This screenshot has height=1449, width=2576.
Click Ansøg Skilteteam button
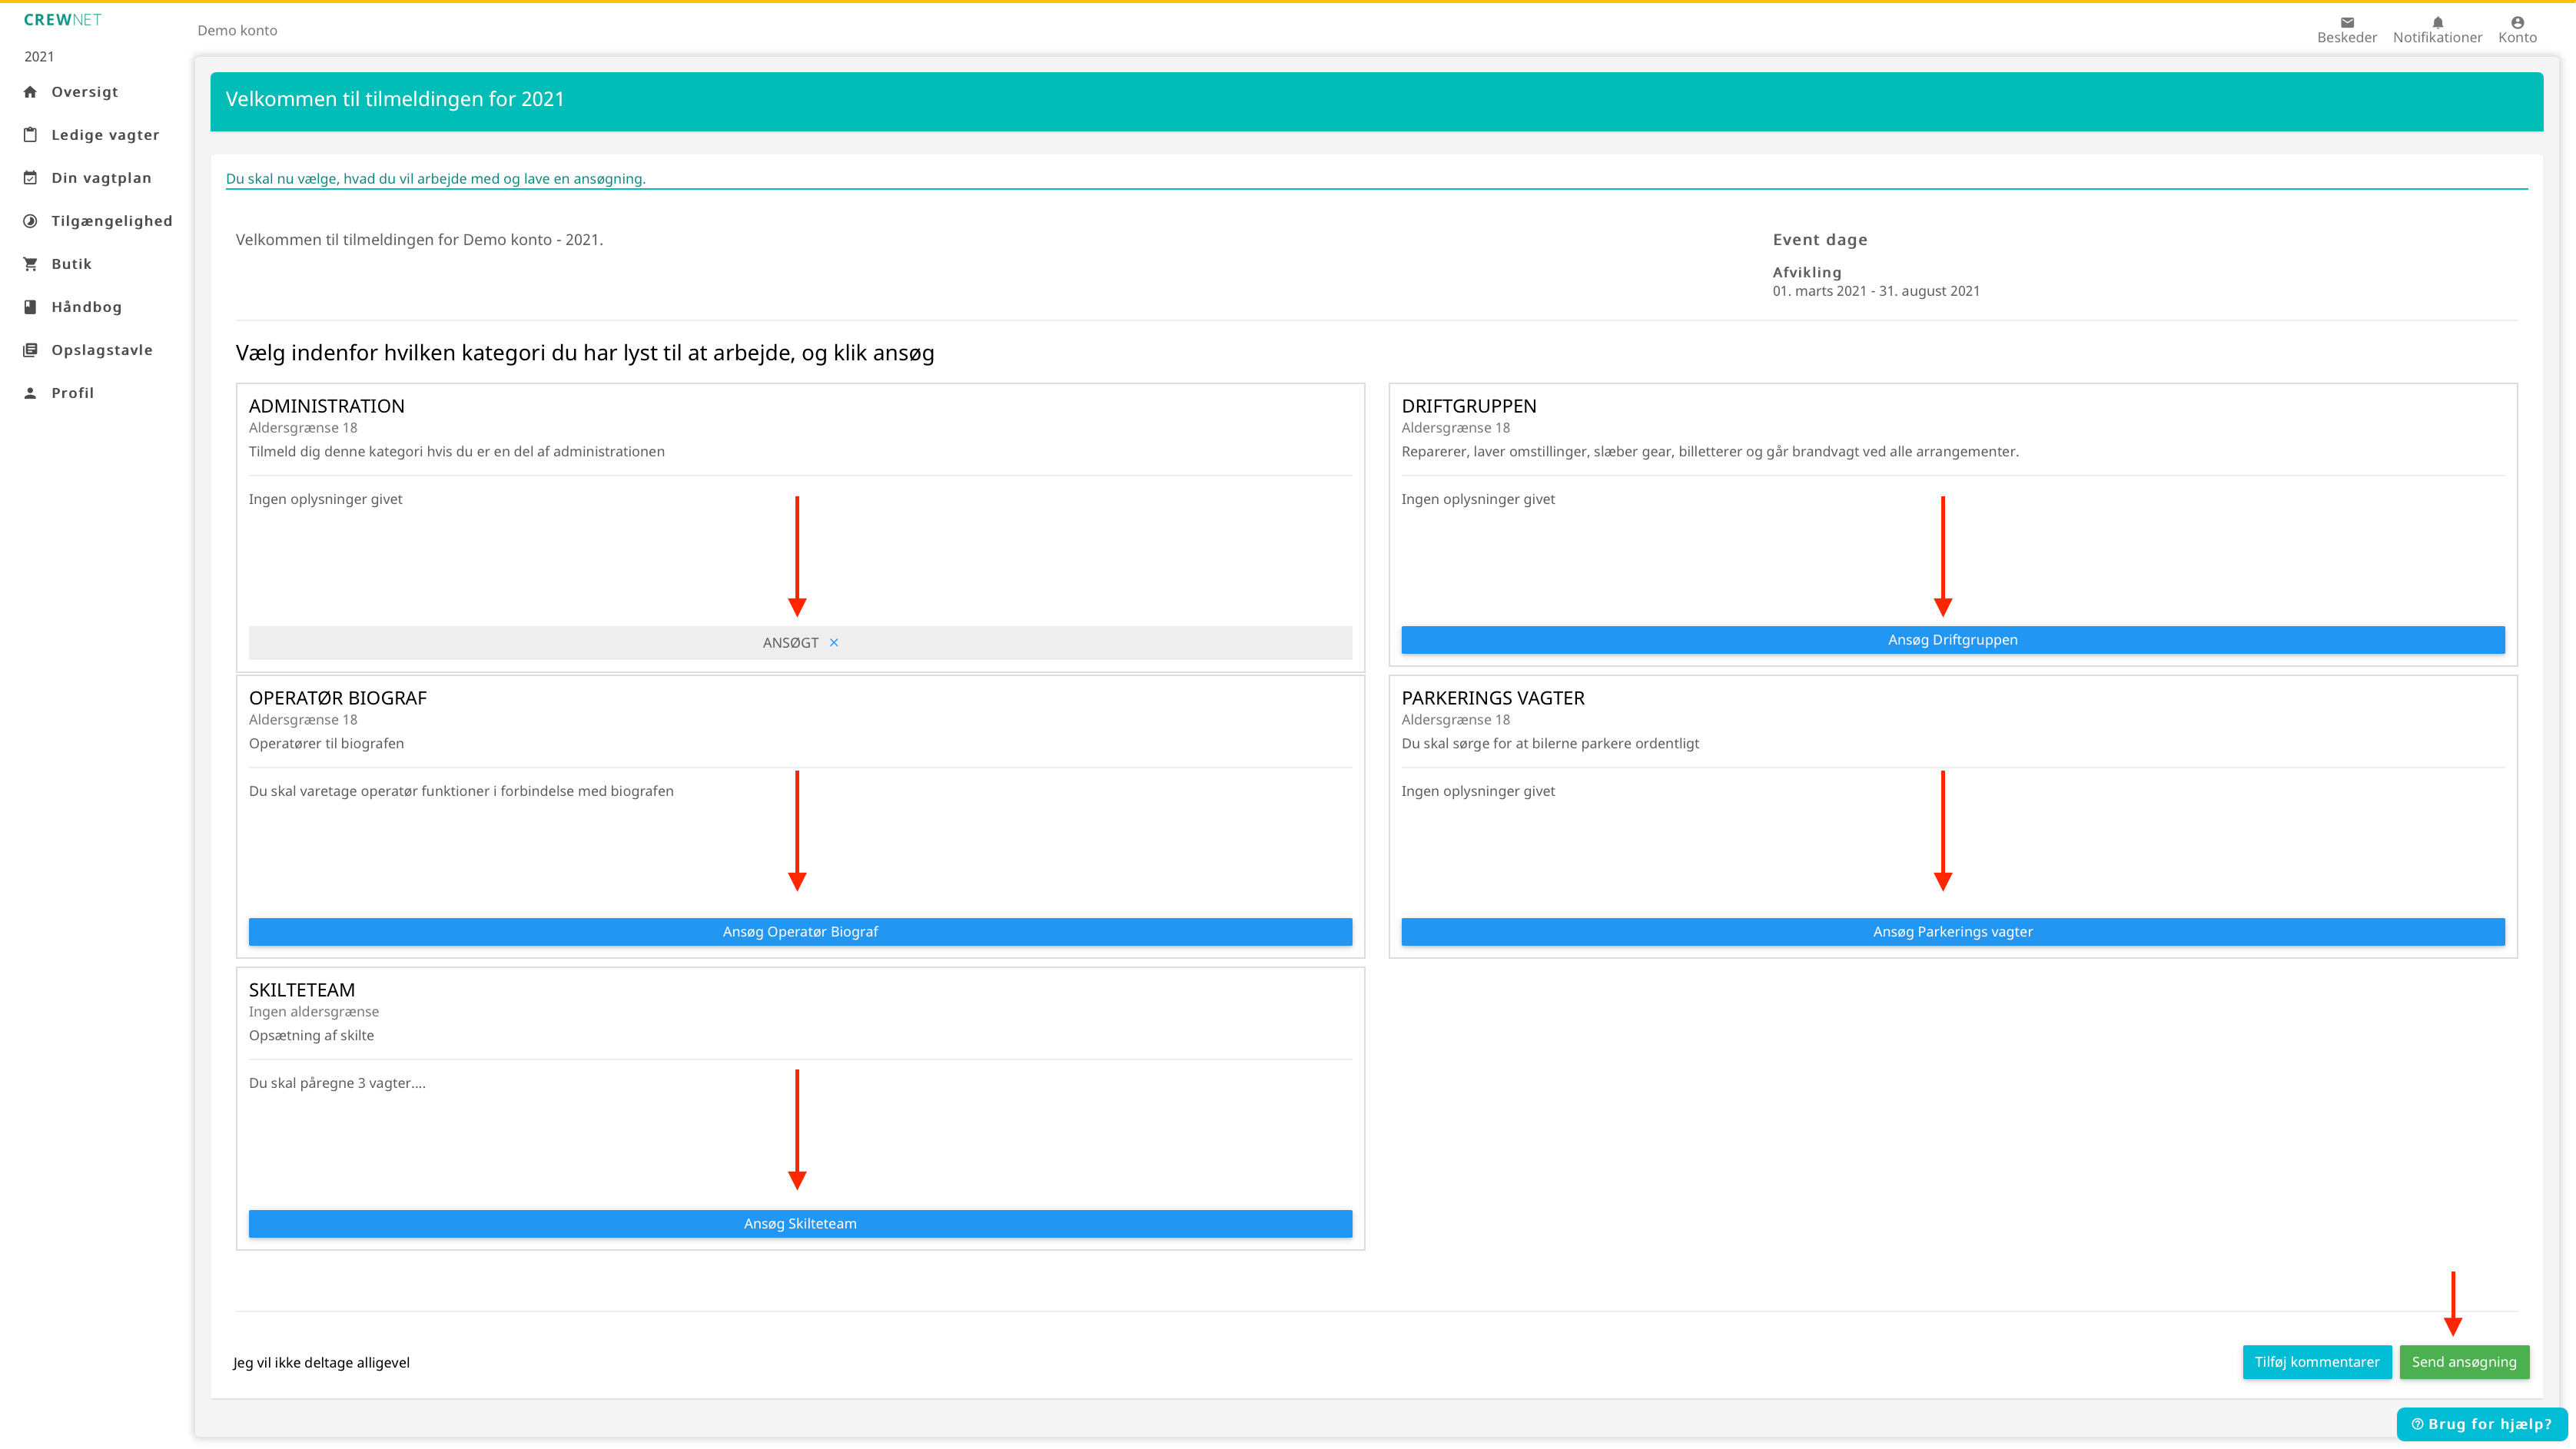pyautogui.click(x=800, y=1224)
